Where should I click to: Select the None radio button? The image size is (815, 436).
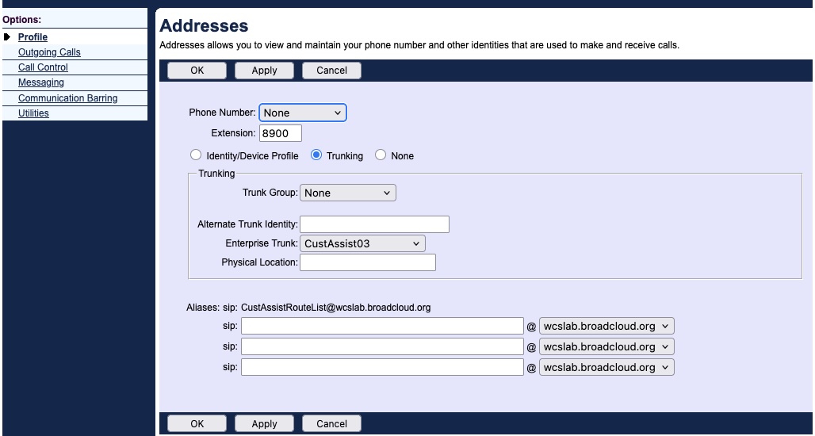tap(381, 155)
